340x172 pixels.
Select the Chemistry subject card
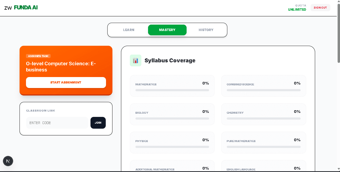point(263,114)
